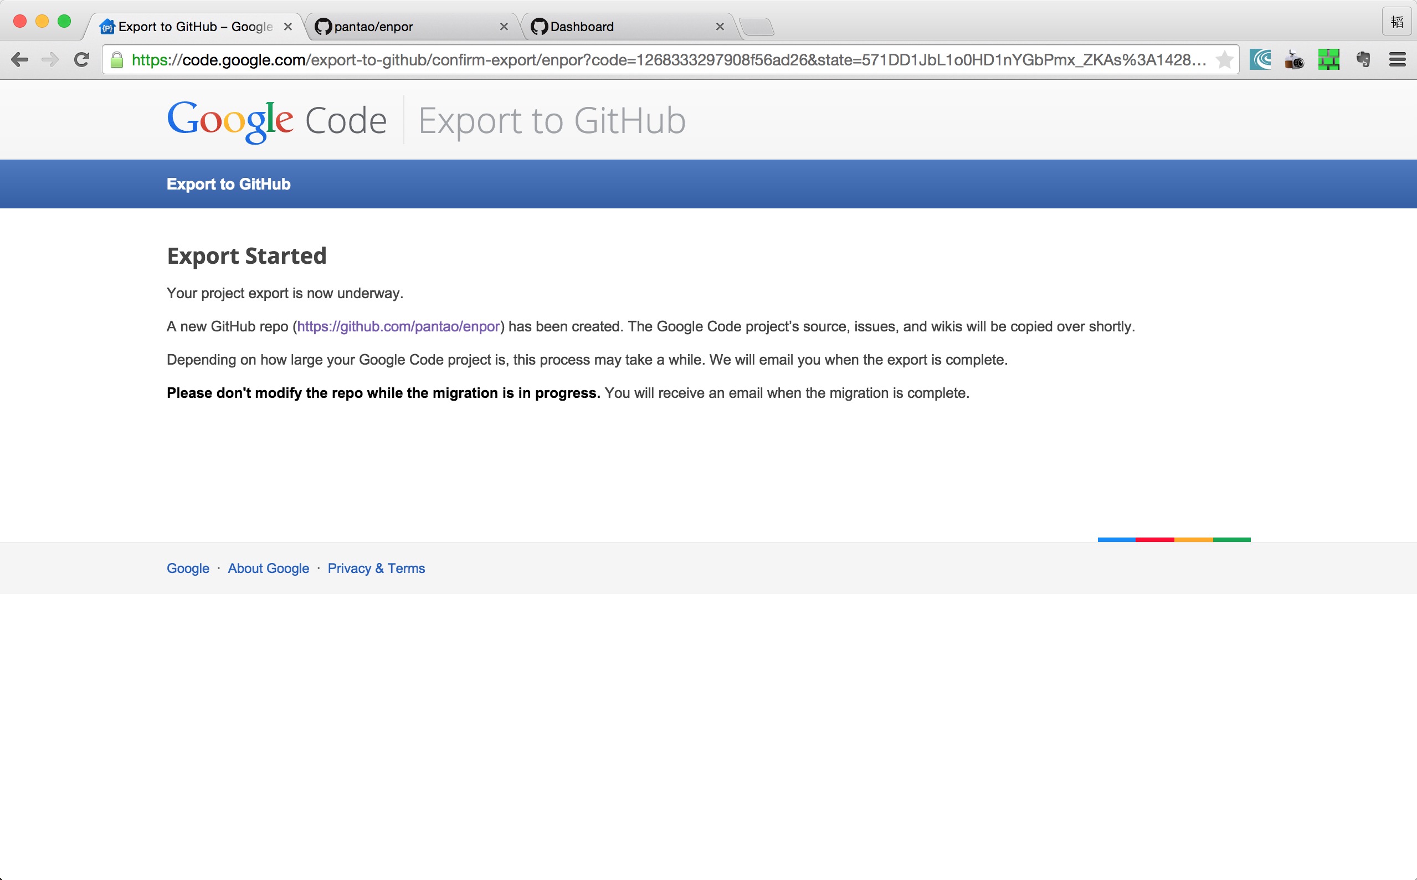
Task: Switch to the pantao/enpor tab
Action: pyautogui.click(x=407, y=27)
